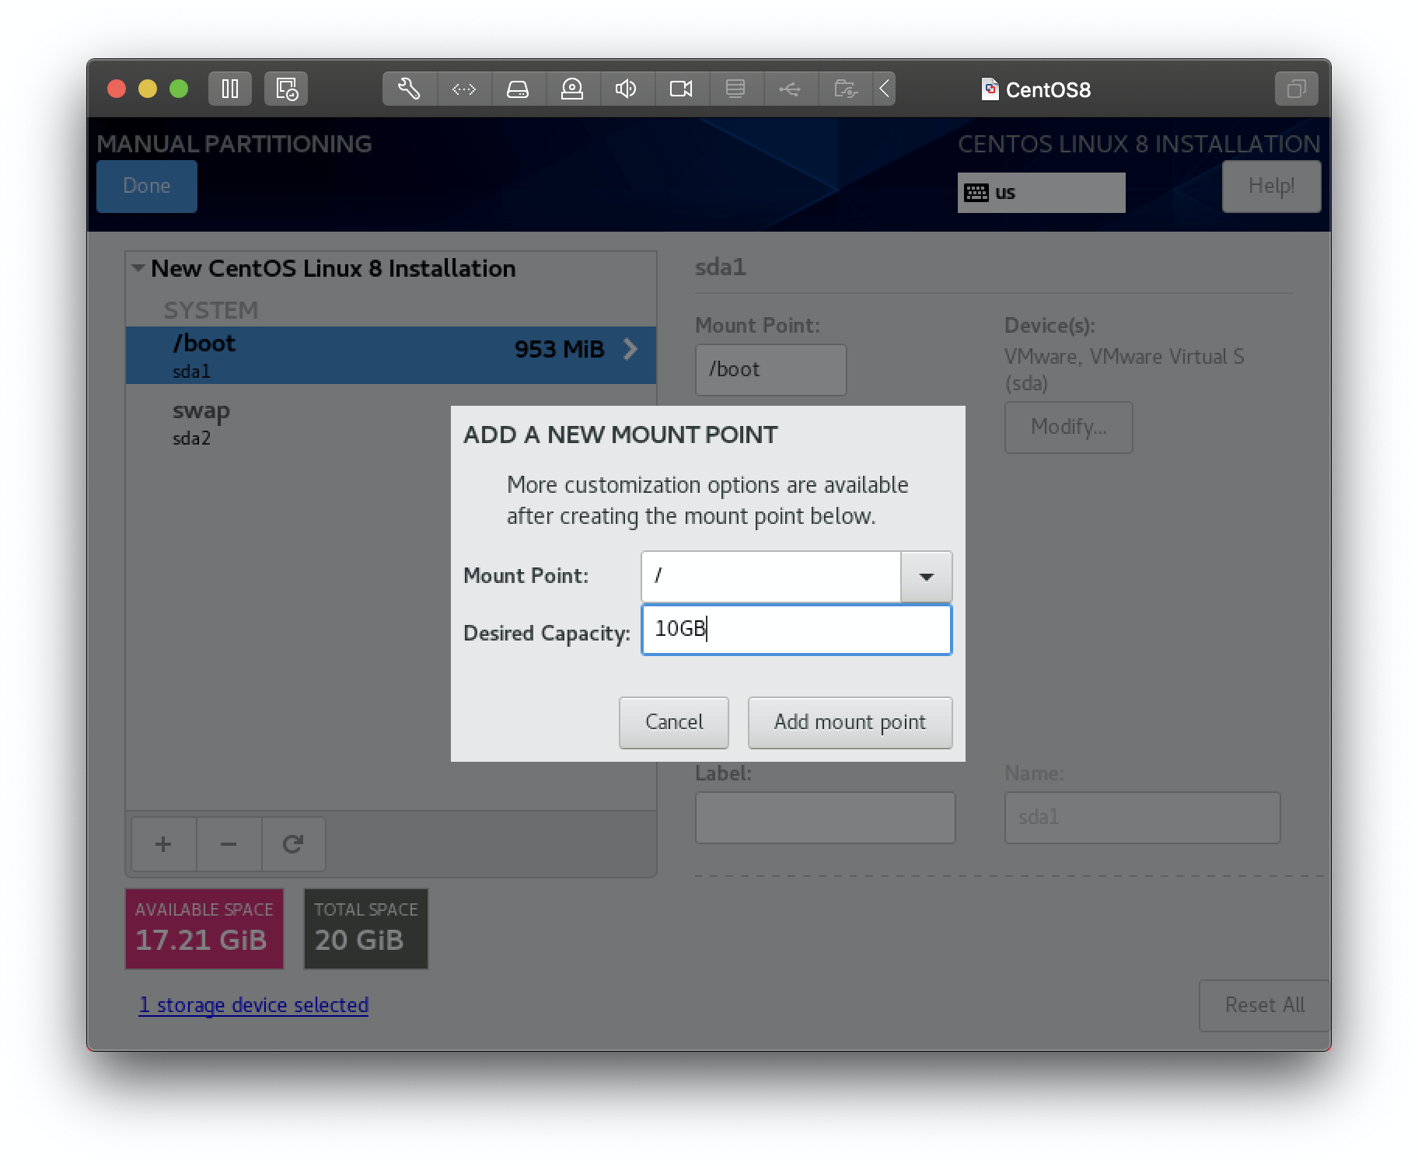Open the Mount Point dropdown arrow
The height and width of the screenshot is (1166, 1418).
(x=926, y=577)
